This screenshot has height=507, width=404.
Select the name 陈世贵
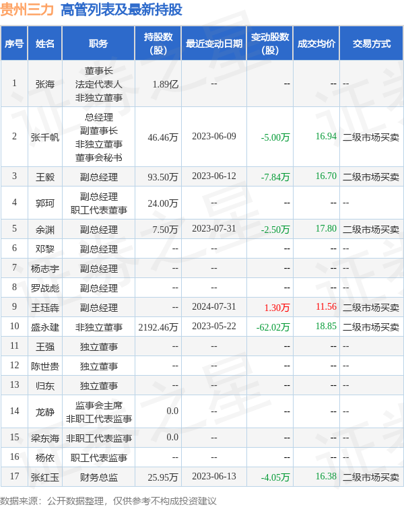[45, 366]
